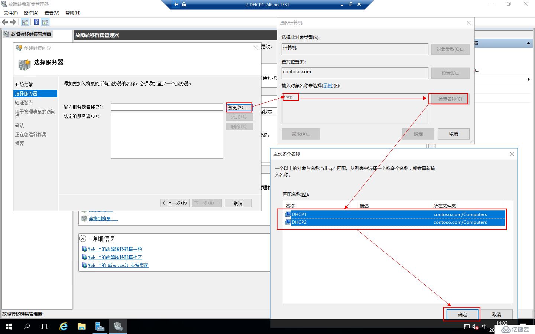Screen dimensions: 535x334
Task: Click the contoso.com location field
Action: pos(355,73)
